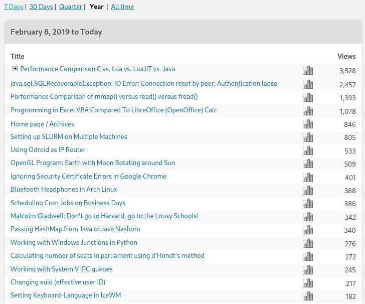Image resolution: width=365 pixels, height=304 pixels.
Task: Open stats chart icon for Performance Comparison C vs. Lua
Action: [308, 71]
